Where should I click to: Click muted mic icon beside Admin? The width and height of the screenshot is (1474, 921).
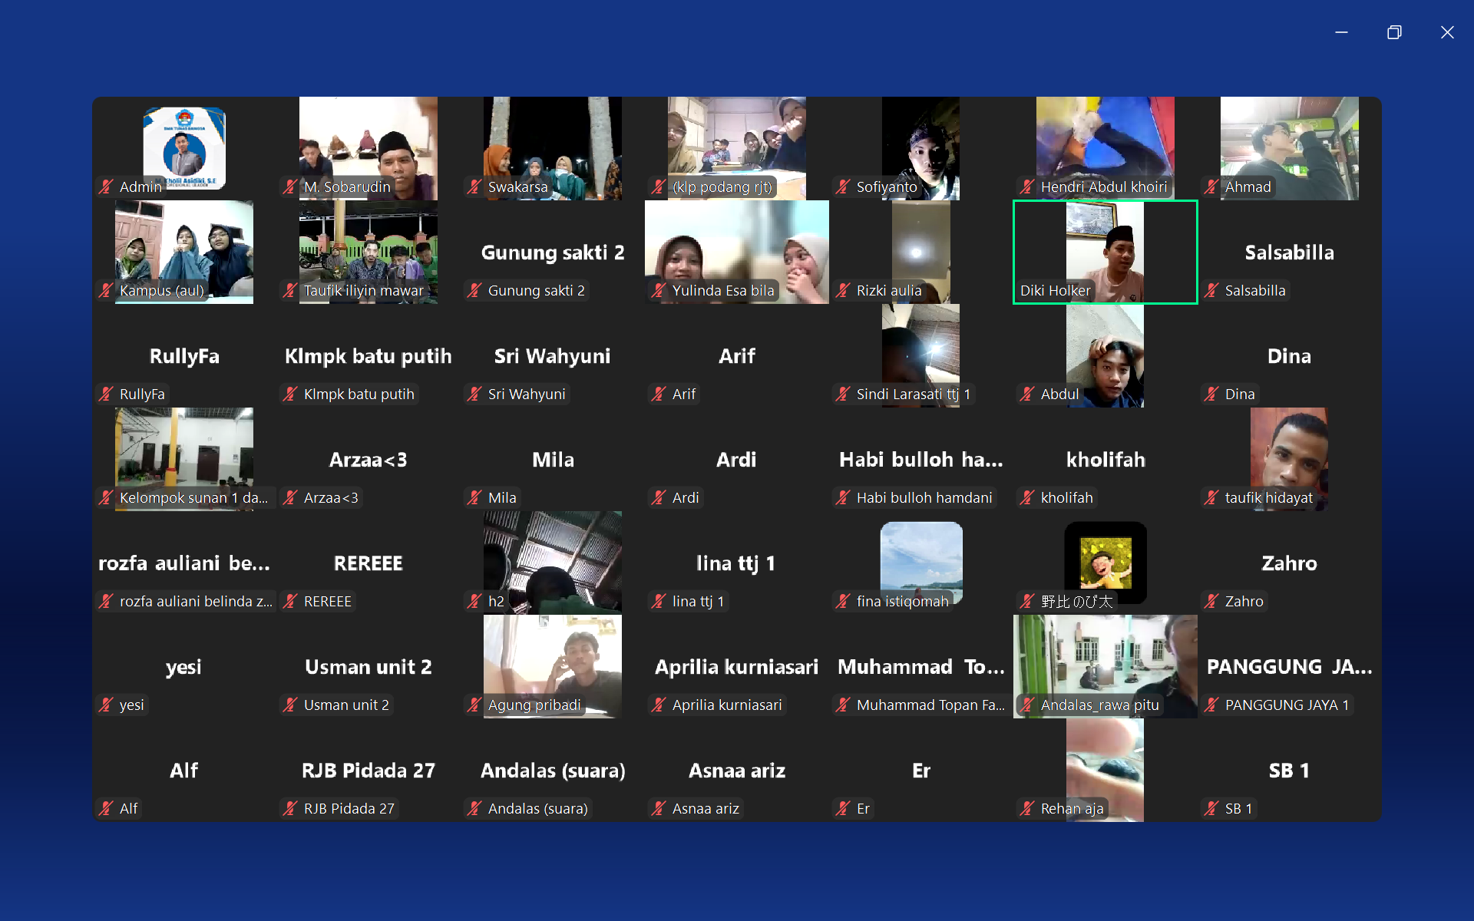[107, 187]
